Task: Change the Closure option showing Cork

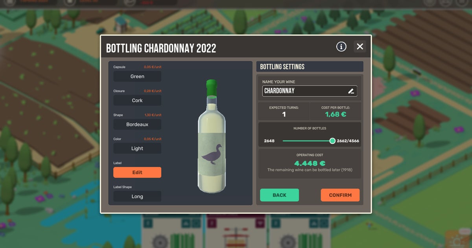Action: click(137, 100)
